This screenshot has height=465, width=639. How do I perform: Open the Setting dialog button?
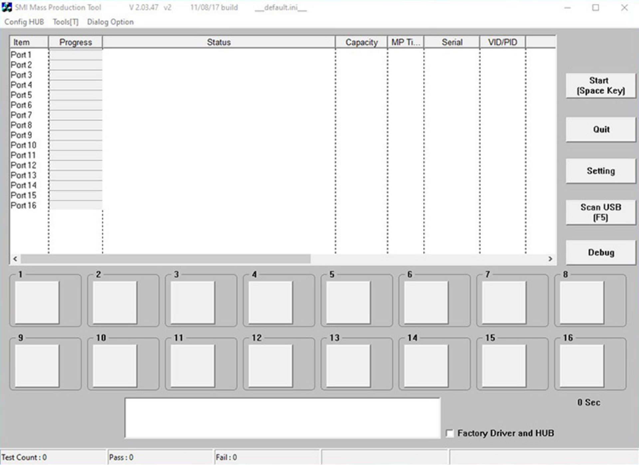tap(600, 171)
